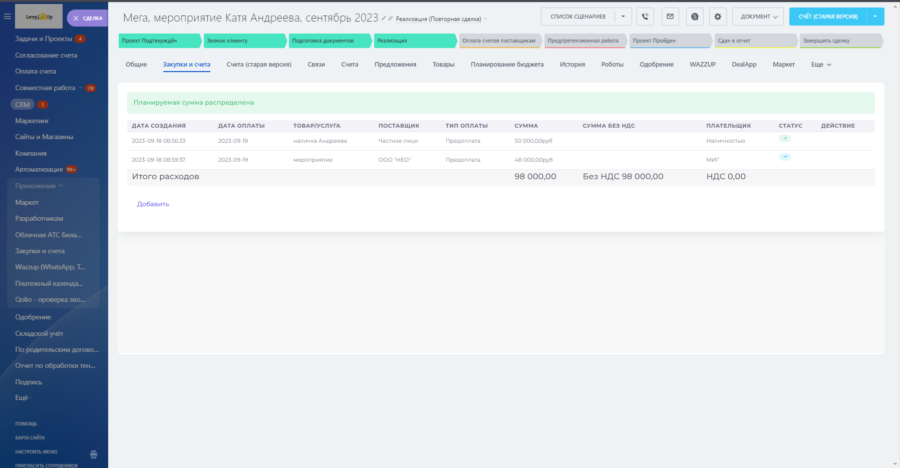
Task: Open the История tab
Action: (x=572, y=65)
